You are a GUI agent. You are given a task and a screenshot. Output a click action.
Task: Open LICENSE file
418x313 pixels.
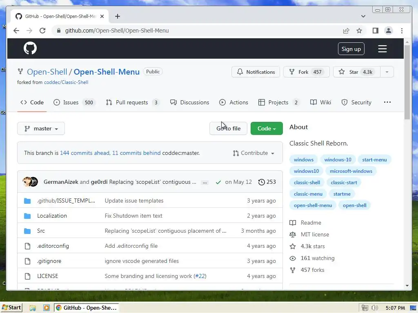[x=47, y=276]
